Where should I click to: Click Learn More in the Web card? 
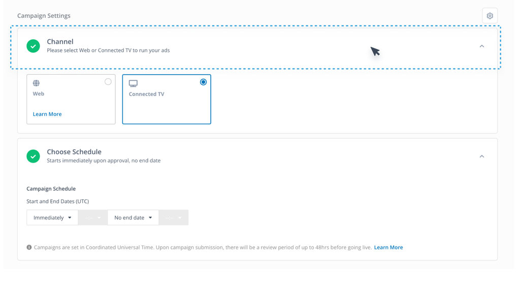click(x=47, y=114)
